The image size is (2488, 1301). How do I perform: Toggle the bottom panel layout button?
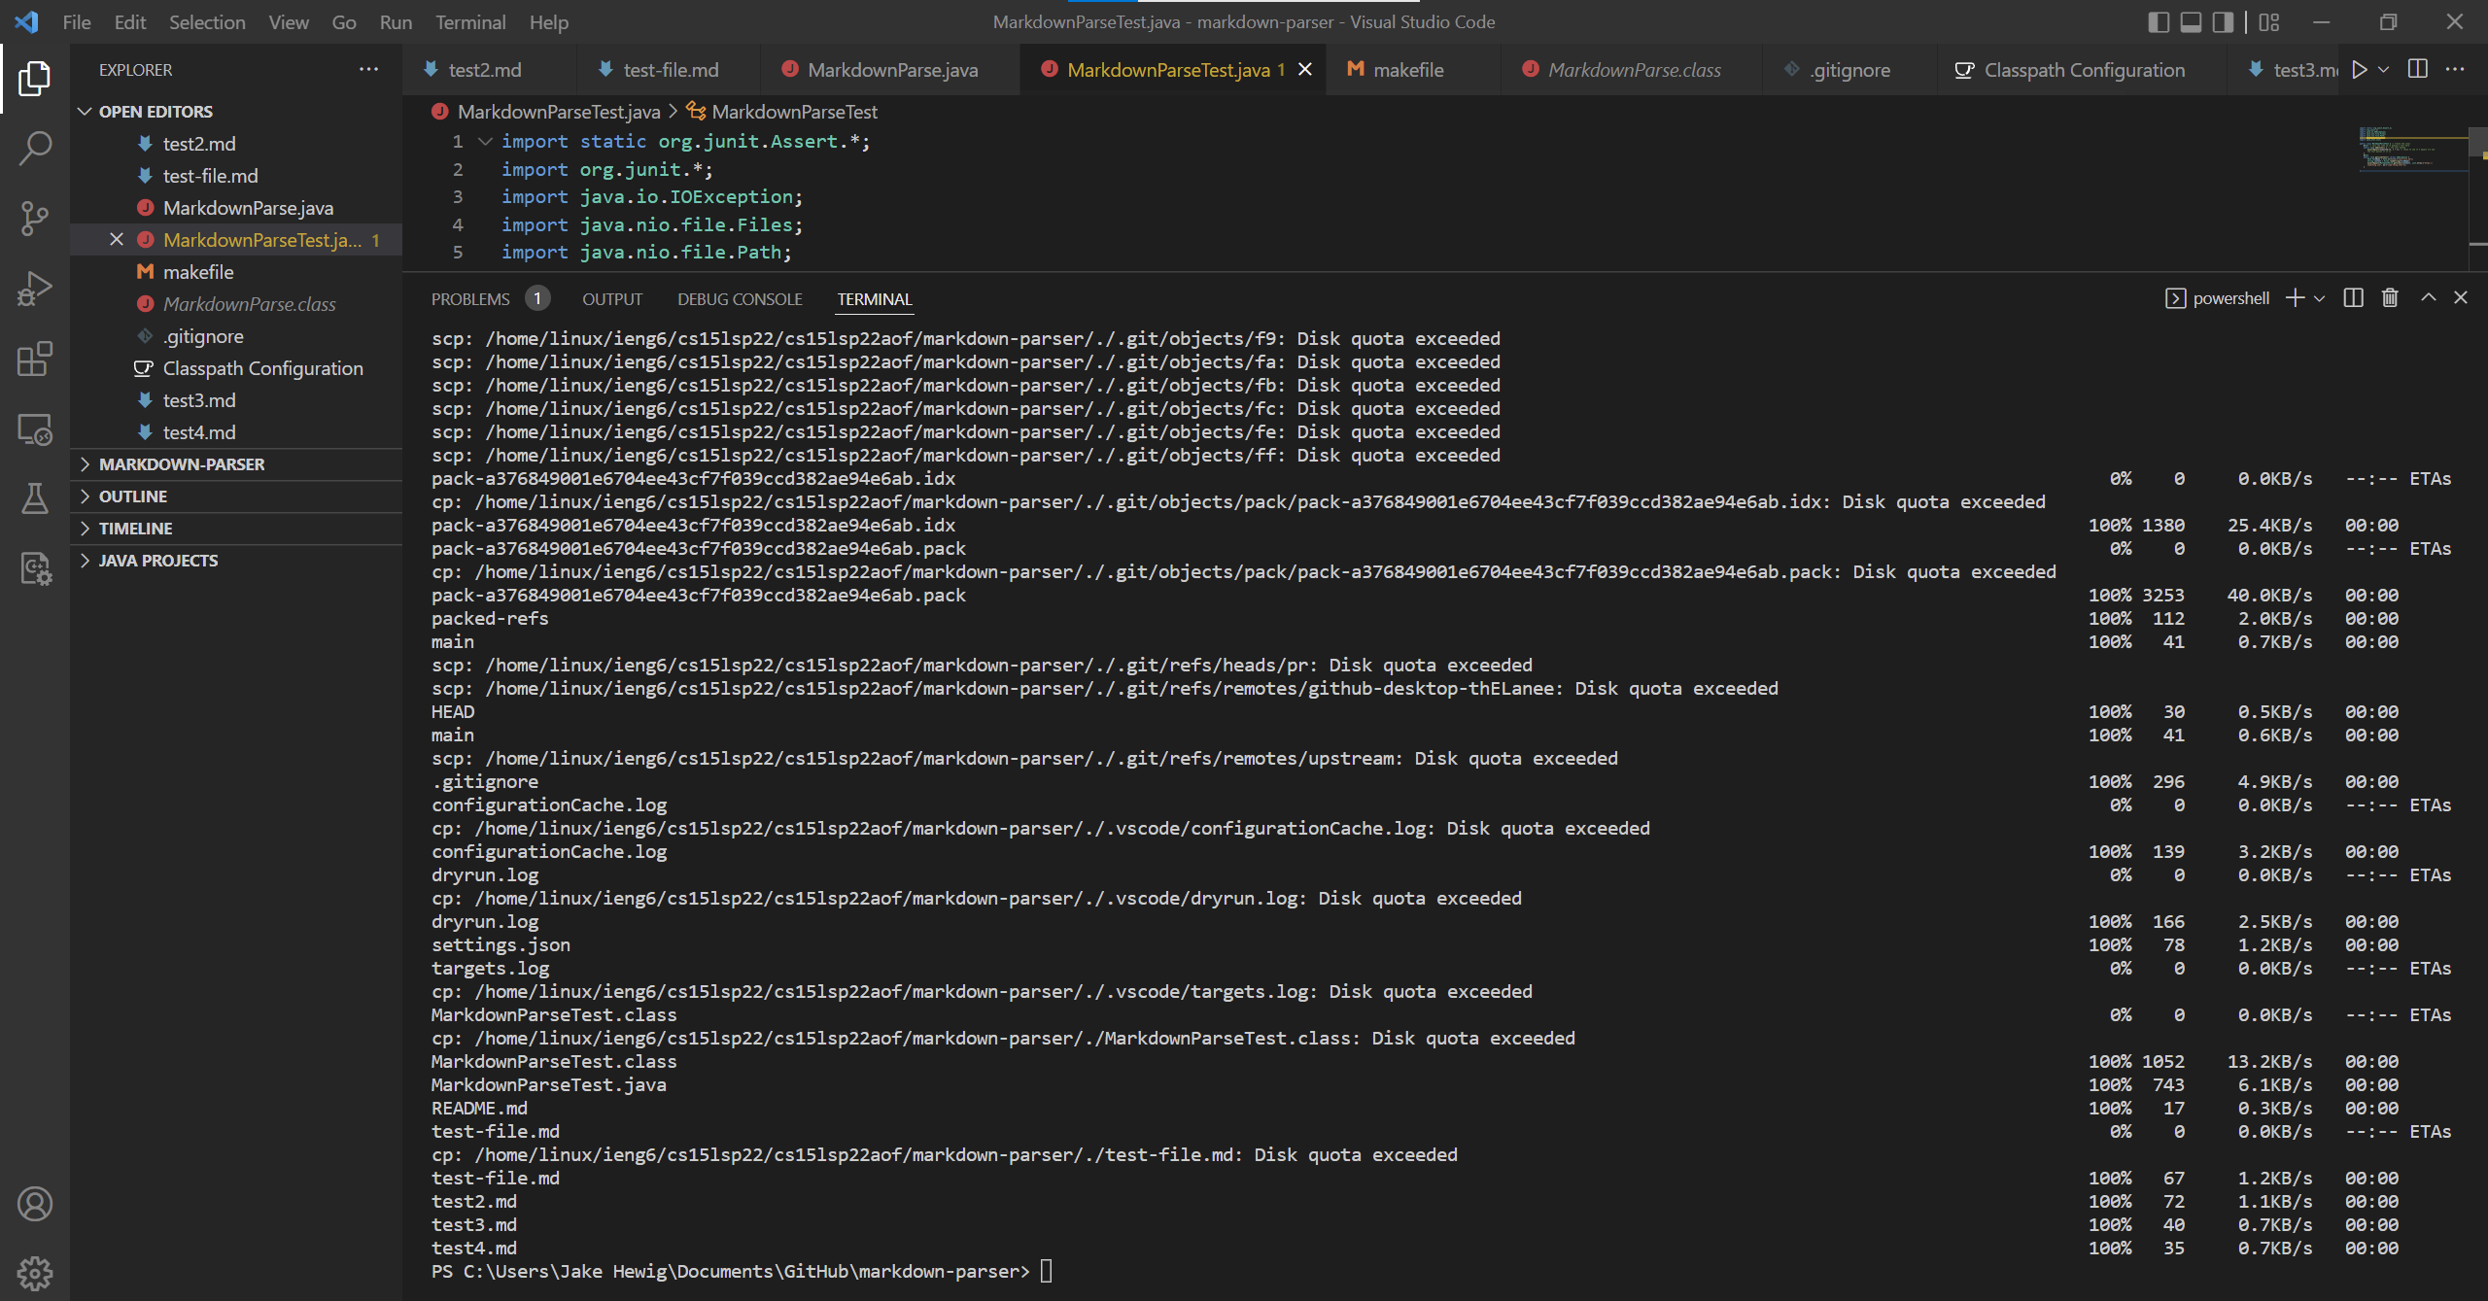click(2191, 22)
